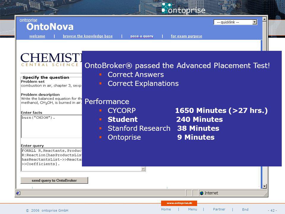
Task: Click the browser window resize grip
Action: point(265,194)
